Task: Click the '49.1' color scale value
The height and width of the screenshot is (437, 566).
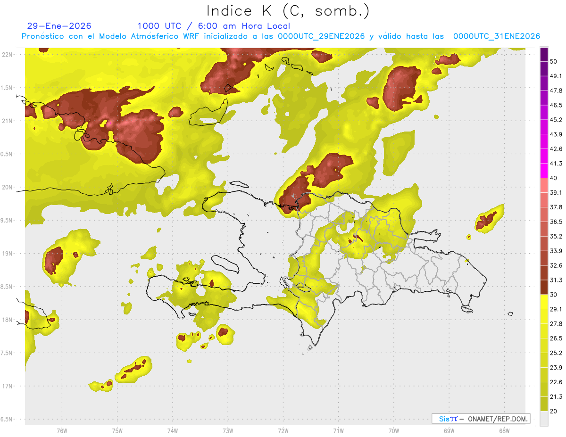Action: coord(556,76)
